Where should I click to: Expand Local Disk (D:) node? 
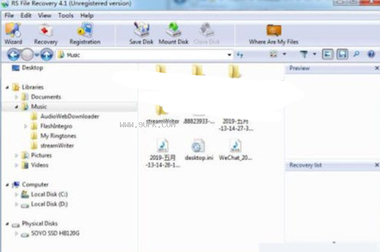point(17,204)
